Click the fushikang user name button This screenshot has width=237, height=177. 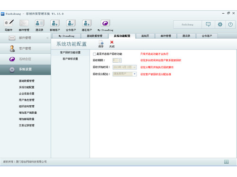click(x=188, y=25)
